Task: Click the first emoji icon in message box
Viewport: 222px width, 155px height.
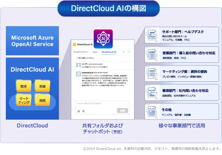Action: (79, 111)
